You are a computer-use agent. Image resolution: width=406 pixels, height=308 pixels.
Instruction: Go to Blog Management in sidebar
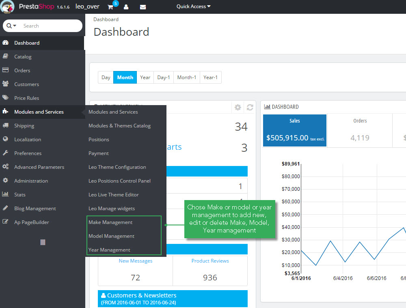click(35, 208)
